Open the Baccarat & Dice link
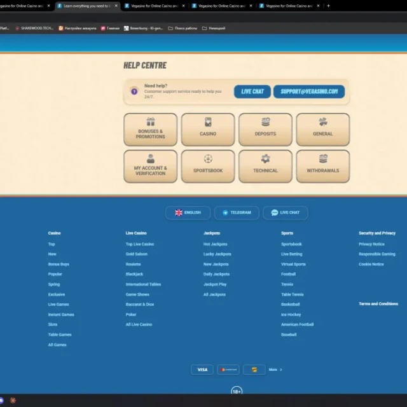 140,304
